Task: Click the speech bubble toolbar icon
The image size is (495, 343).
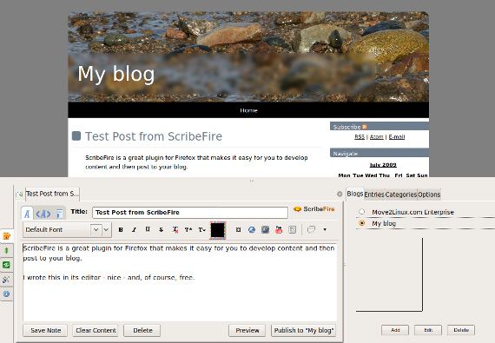Action: [311, 230]
